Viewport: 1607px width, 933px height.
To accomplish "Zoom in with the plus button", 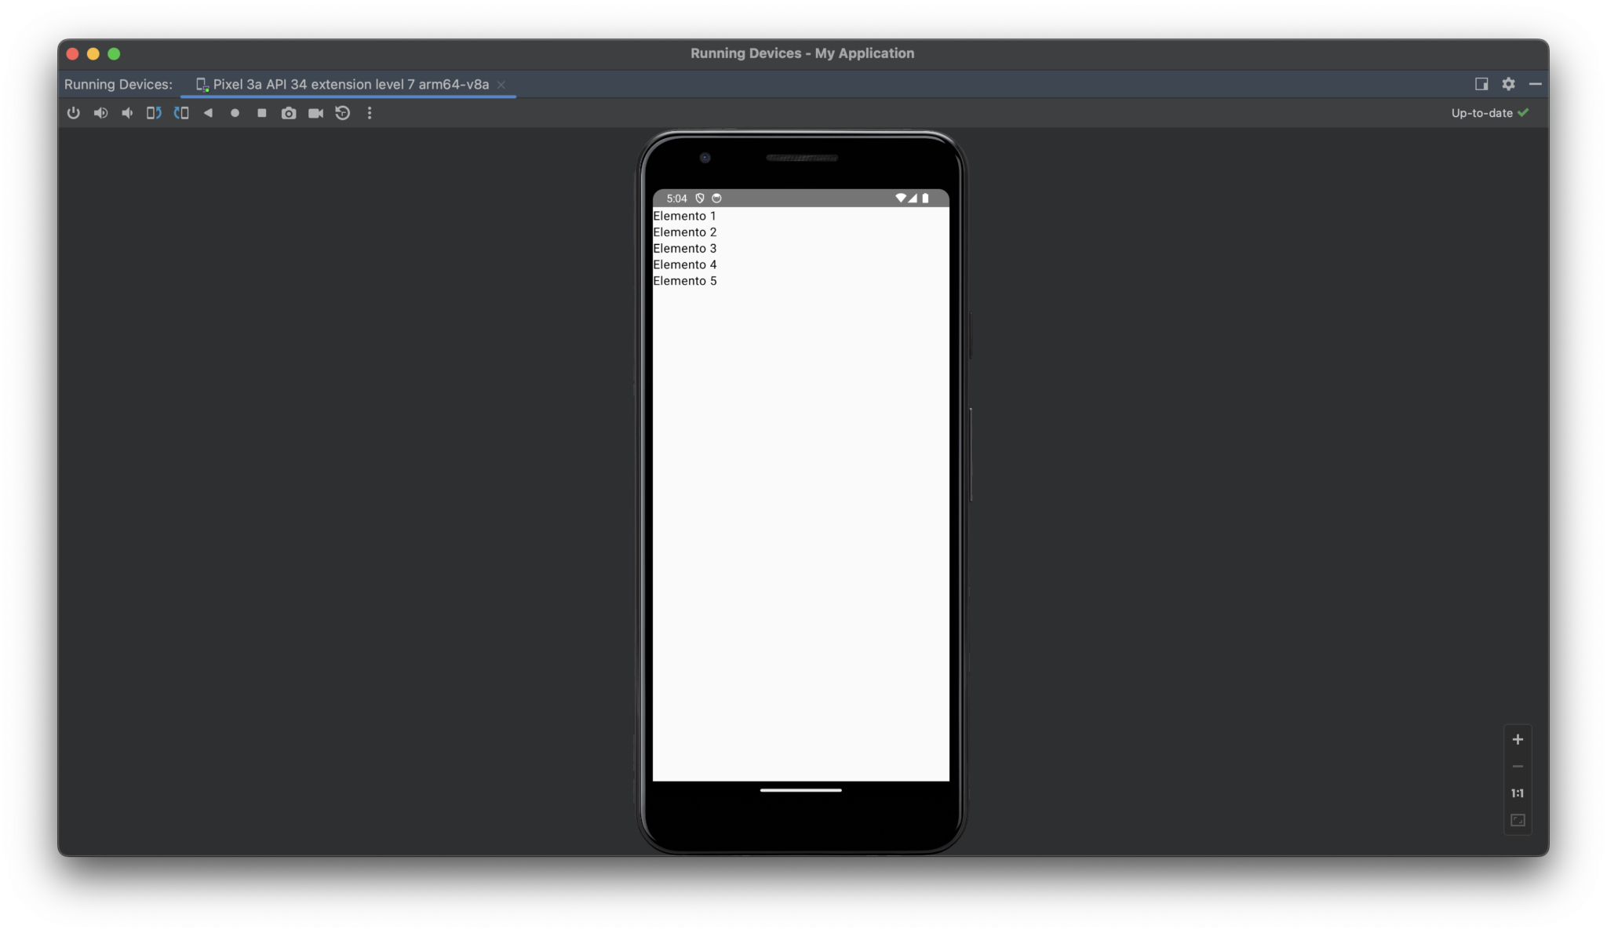I will click(1518, 739).
